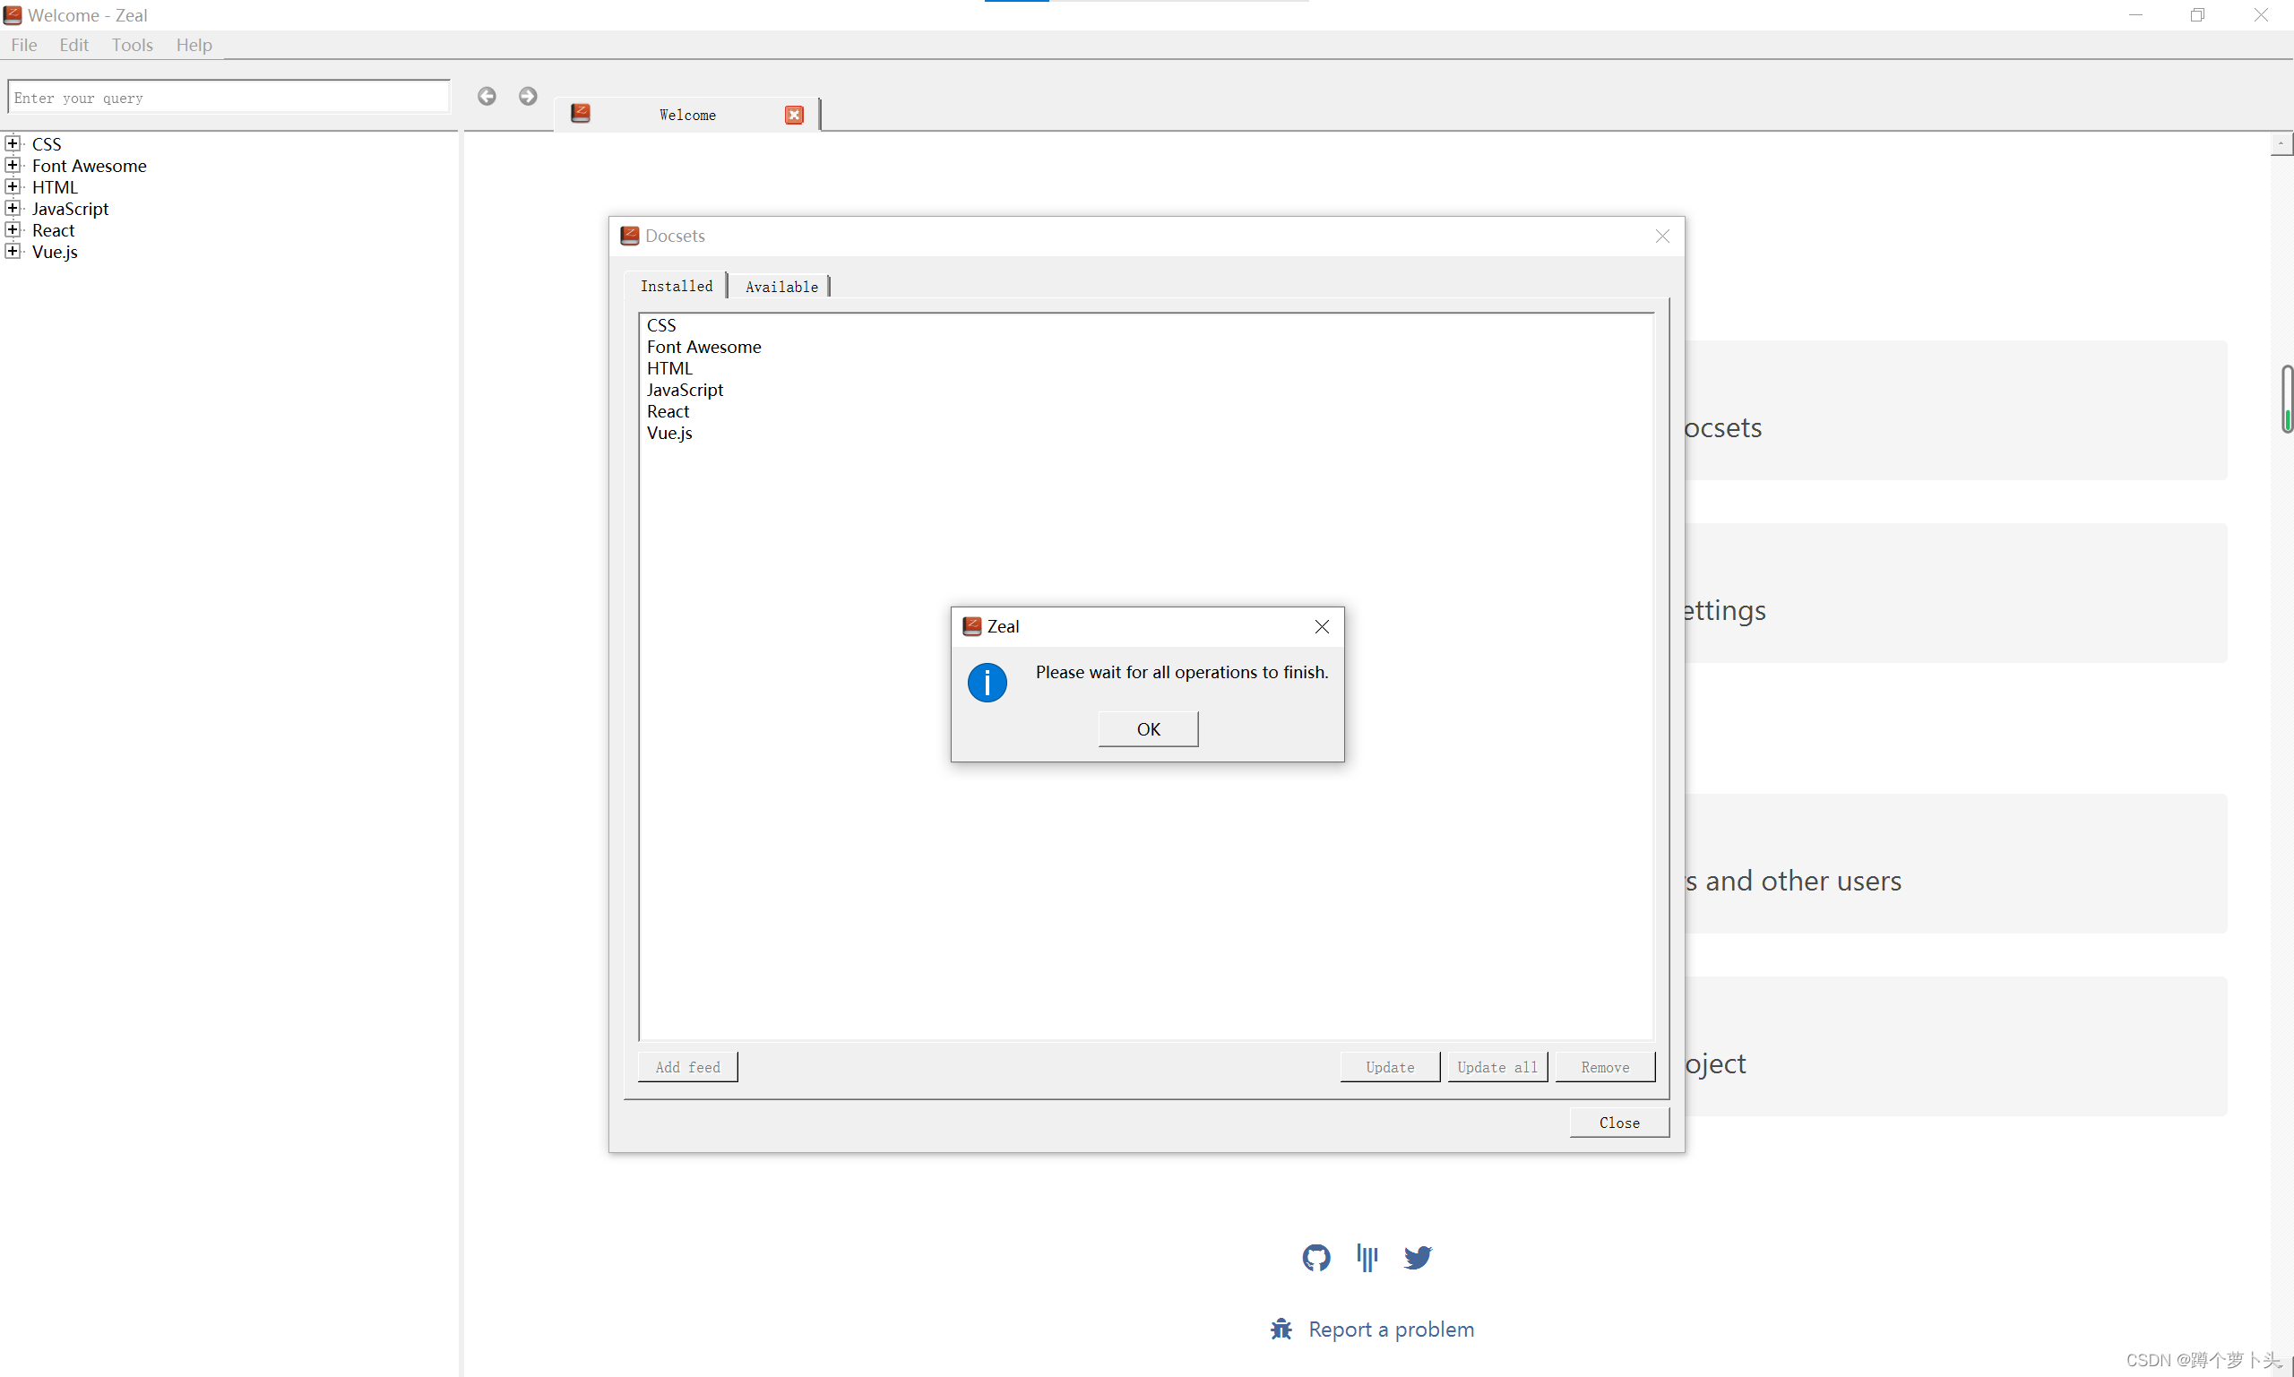This screenshot has height=1377, width=2294.
Task: Open the Edit menu
Action: tap(74, 45)
